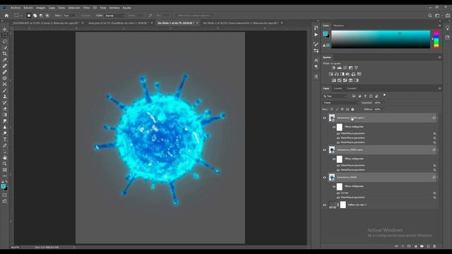Toggle layer filtering on/off switch

click(384, 95)
